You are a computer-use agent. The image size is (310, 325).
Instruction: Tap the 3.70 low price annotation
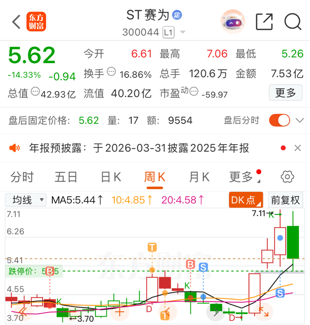tap(86, 319)
